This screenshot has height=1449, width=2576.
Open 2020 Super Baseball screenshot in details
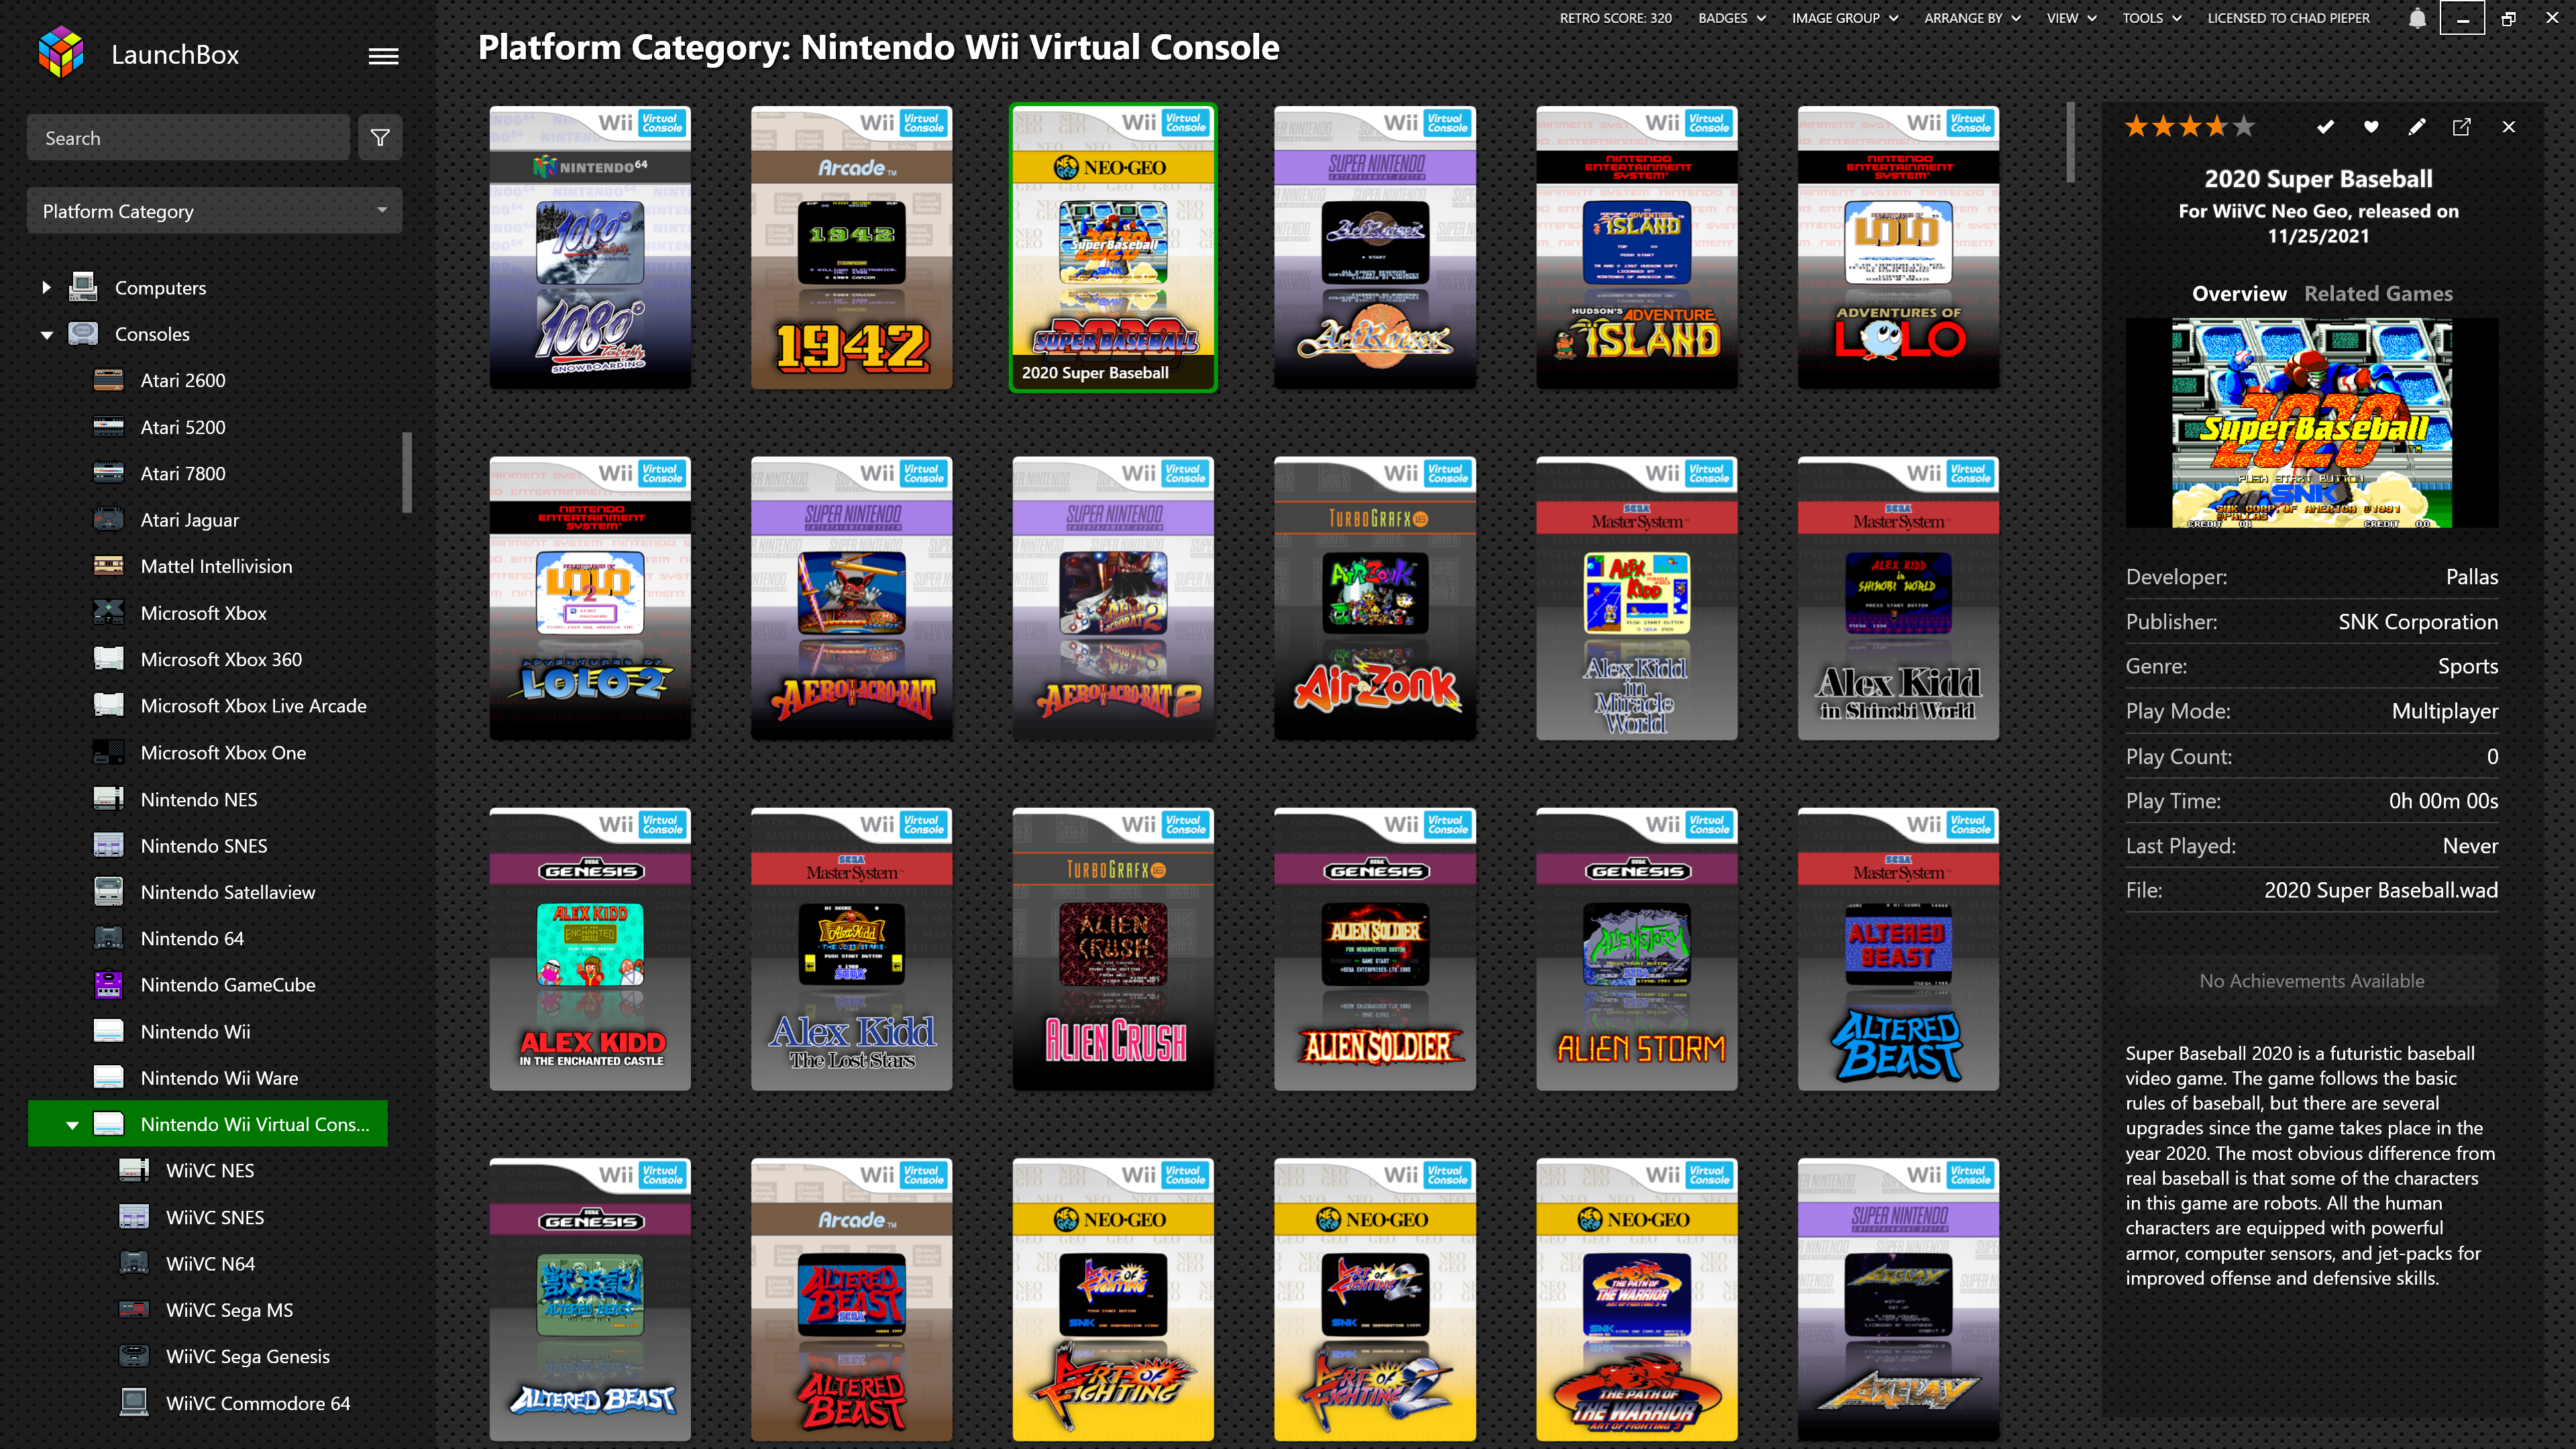pos(2311,423)
